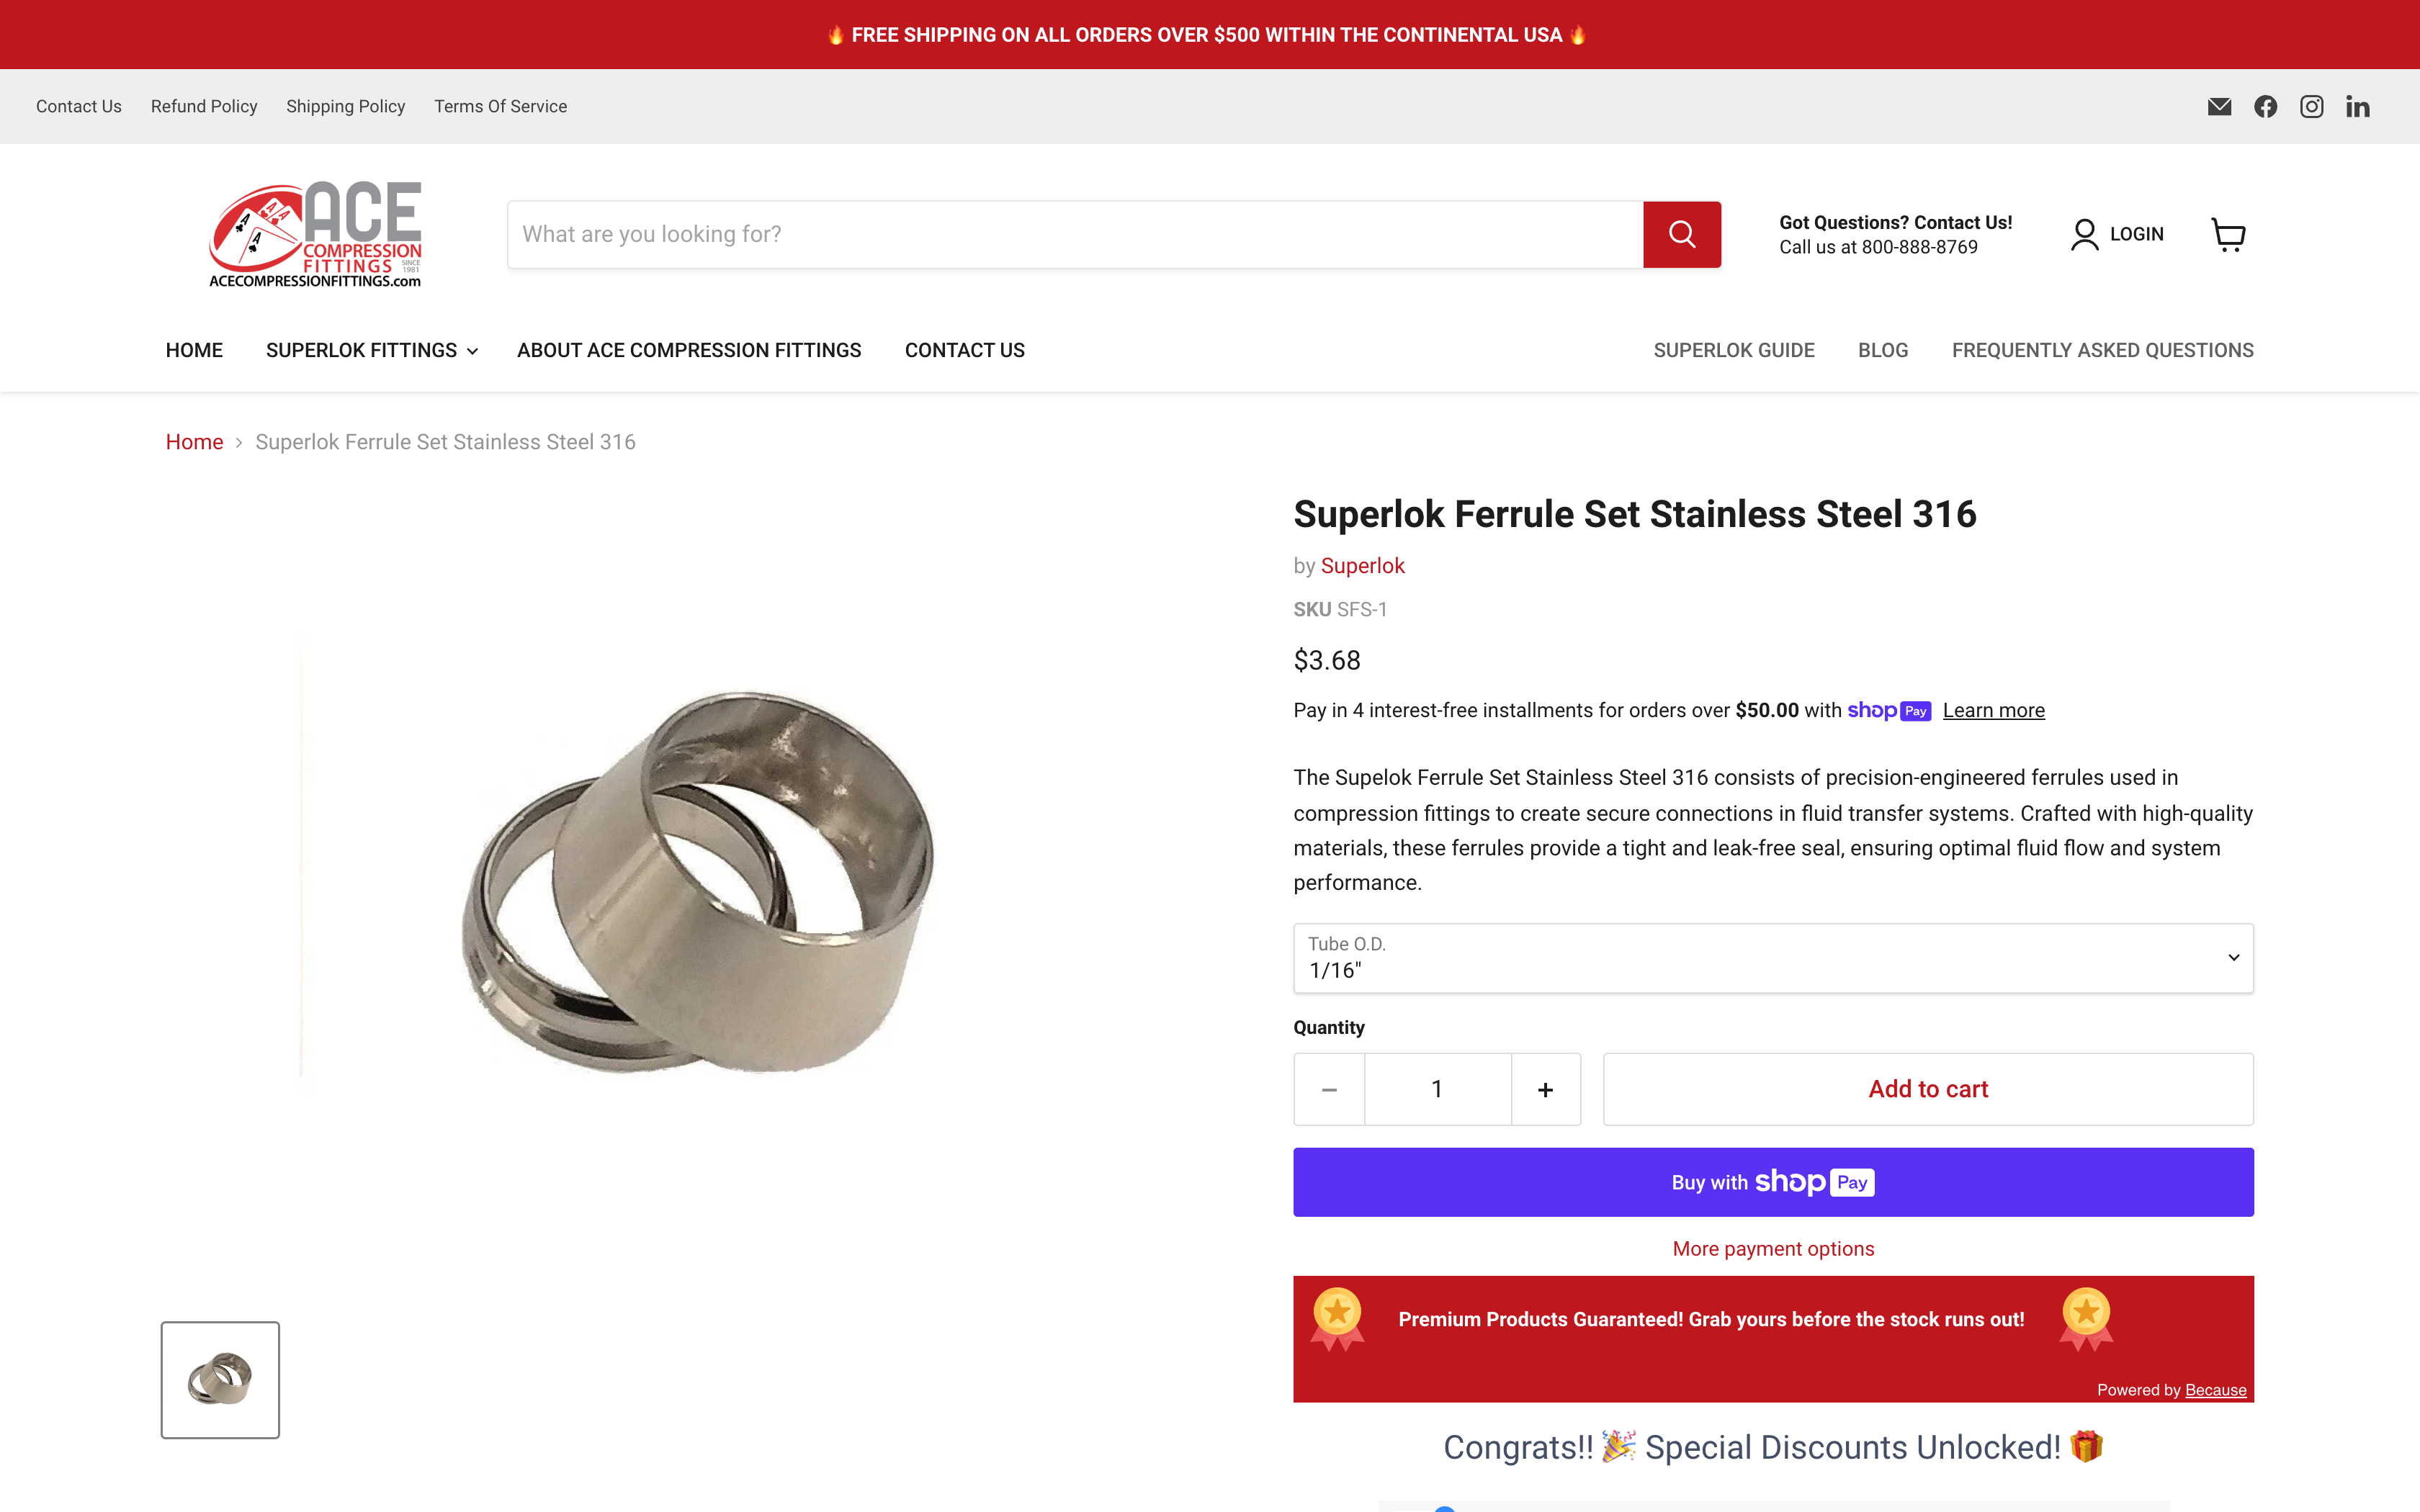Click the product search input field

(1074, 235)
